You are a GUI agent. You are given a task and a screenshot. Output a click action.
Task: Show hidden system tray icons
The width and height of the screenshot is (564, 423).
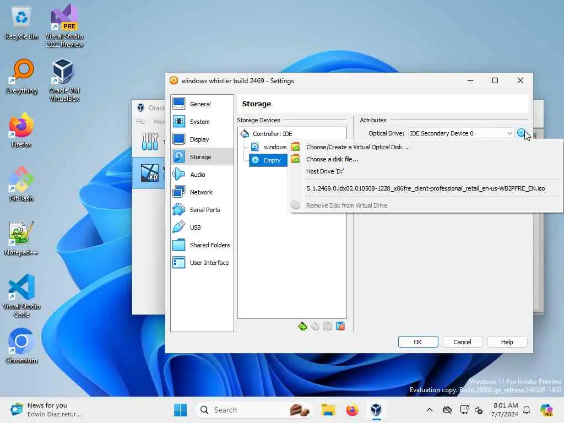coord(430,410)
